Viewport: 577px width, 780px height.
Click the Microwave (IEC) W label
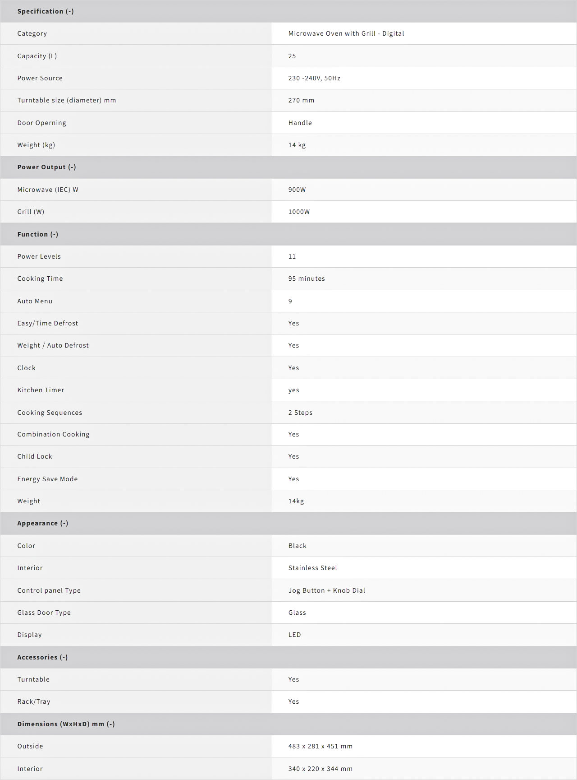click(x=48, y=190)
